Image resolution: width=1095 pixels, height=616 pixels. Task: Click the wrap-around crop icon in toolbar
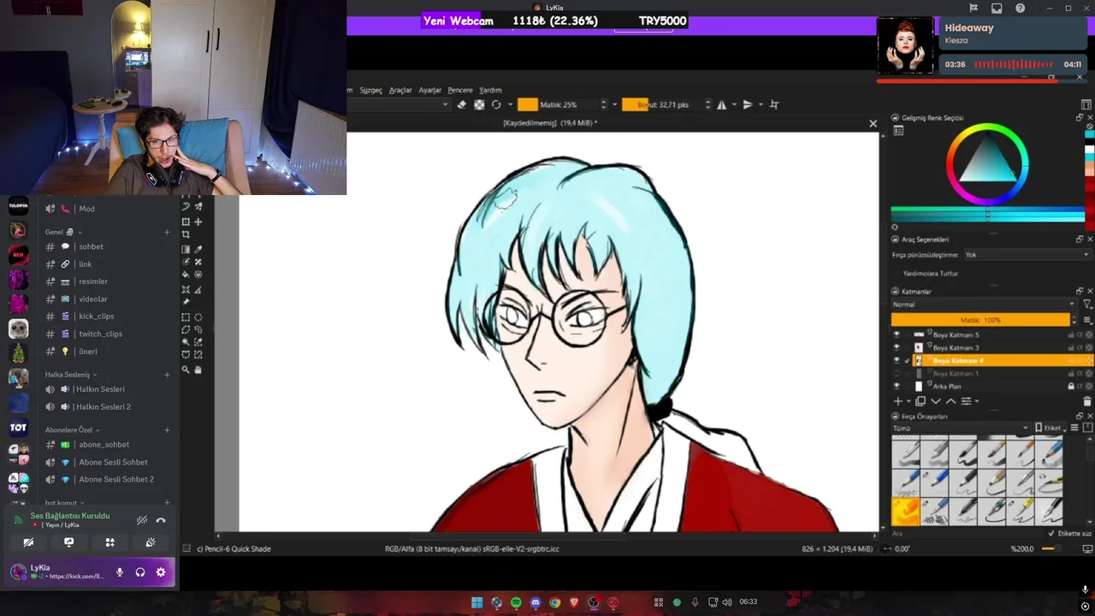point(774,104)
